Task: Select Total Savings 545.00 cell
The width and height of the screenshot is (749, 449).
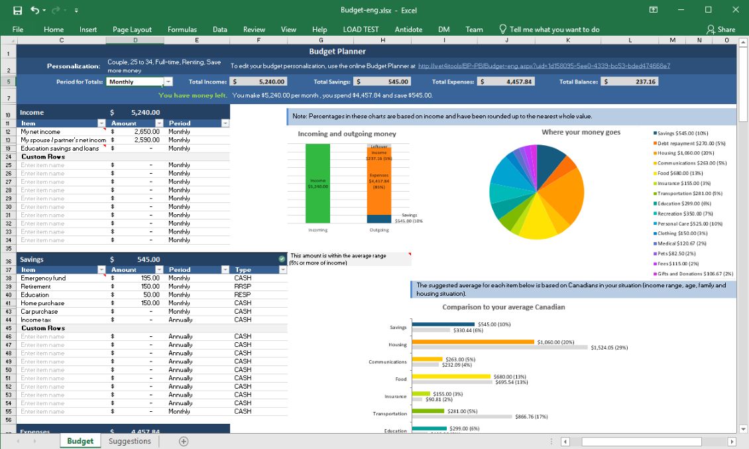Action: click(x=382, y=82)
